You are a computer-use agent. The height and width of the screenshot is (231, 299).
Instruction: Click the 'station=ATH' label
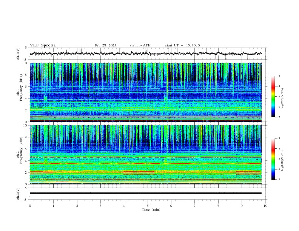(140, 45)
